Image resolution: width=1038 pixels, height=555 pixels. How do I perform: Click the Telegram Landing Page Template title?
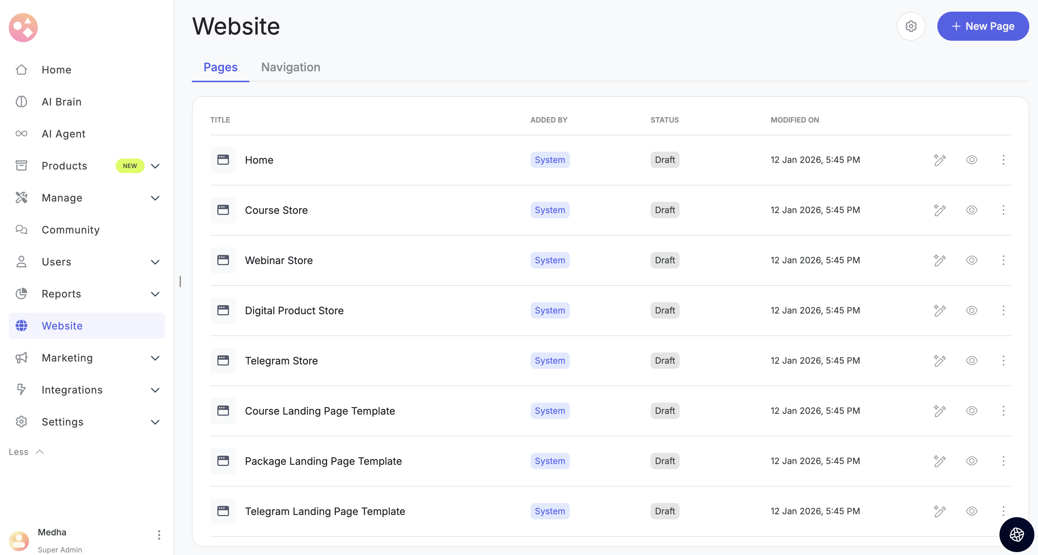tap(325, 511)
